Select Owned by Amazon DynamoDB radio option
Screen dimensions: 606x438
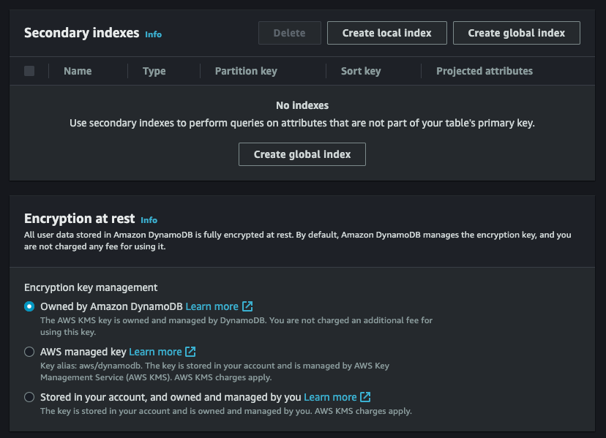click(x=29, y=306)
